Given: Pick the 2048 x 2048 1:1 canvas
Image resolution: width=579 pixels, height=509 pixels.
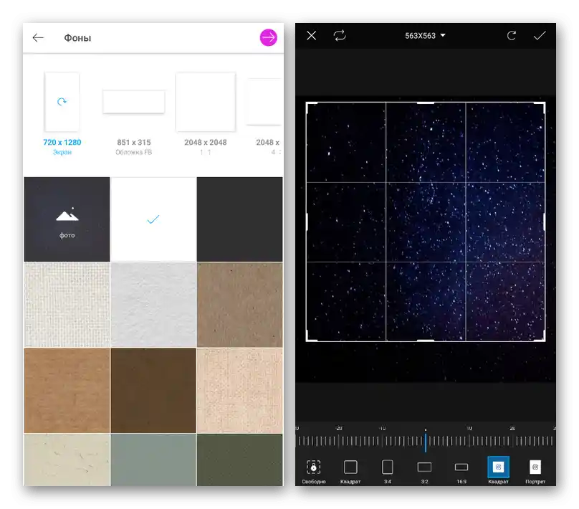Looking at the screenshot, I should (x=206, y=114).
